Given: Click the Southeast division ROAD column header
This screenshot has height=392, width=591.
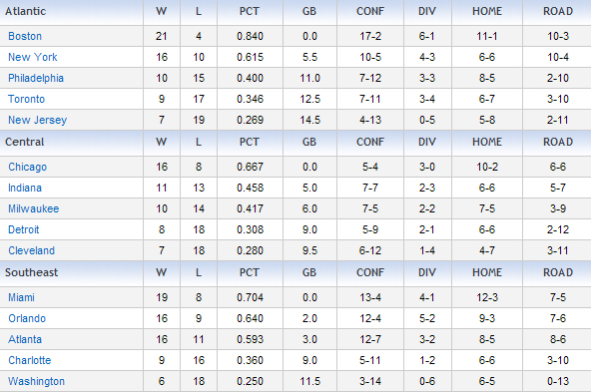Looking at the screenshot, I should click(558, 272).
